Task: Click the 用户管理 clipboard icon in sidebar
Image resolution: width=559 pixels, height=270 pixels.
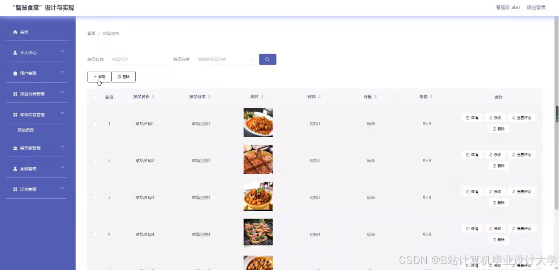Action: tap(15, 73)
